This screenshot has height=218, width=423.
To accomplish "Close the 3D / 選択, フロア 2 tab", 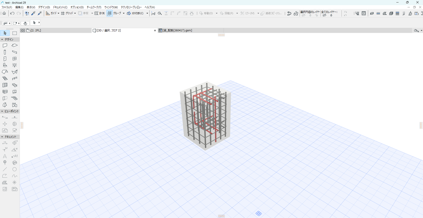I will (x=155, y=30).
